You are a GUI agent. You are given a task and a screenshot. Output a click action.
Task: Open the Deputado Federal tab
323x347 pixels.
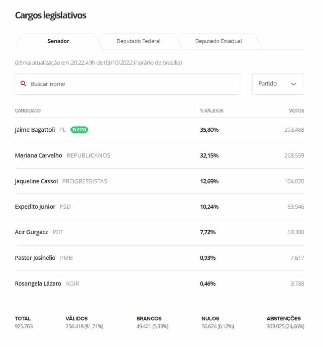pos(138,41)
